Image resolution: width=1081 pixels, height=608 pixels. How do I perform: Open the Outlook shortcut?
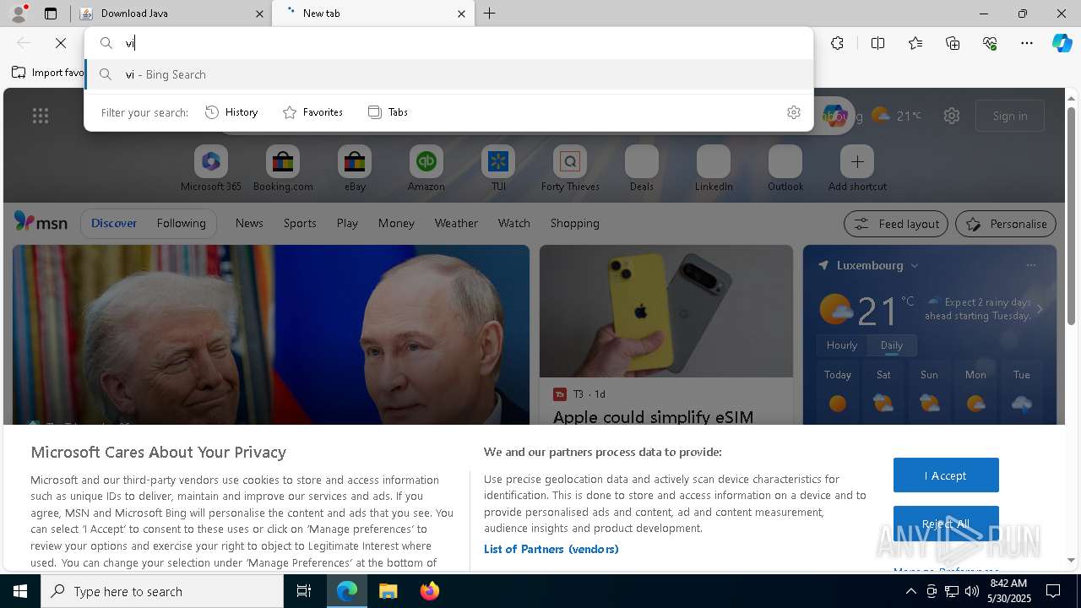tap(785, 169)
